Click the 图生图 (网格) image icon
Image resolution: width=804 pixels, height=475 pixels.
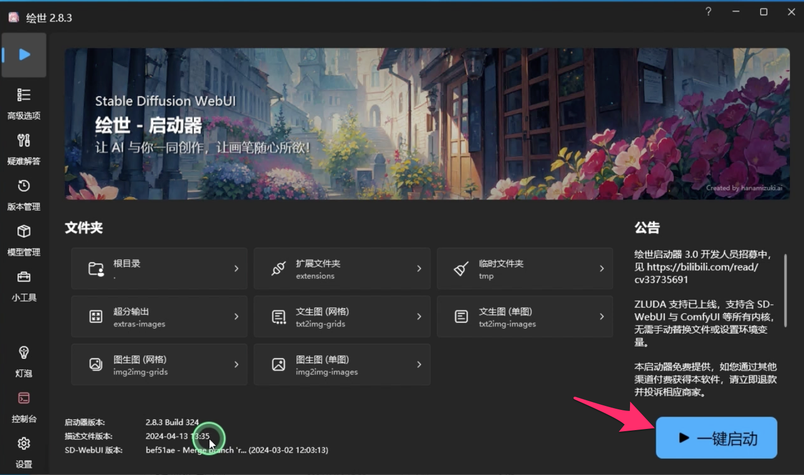(x=96, y=364)
